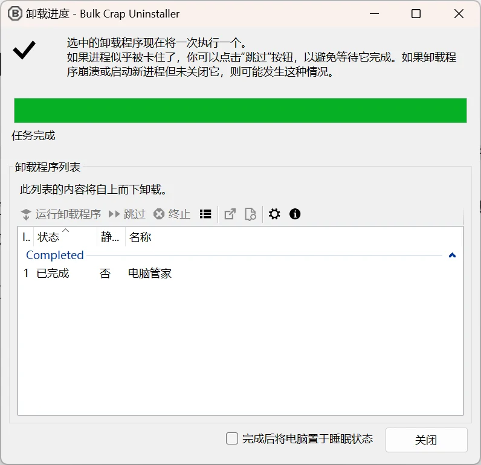Click the 任务完成 status label
The image size is (481, 465).
pos(33,135)
